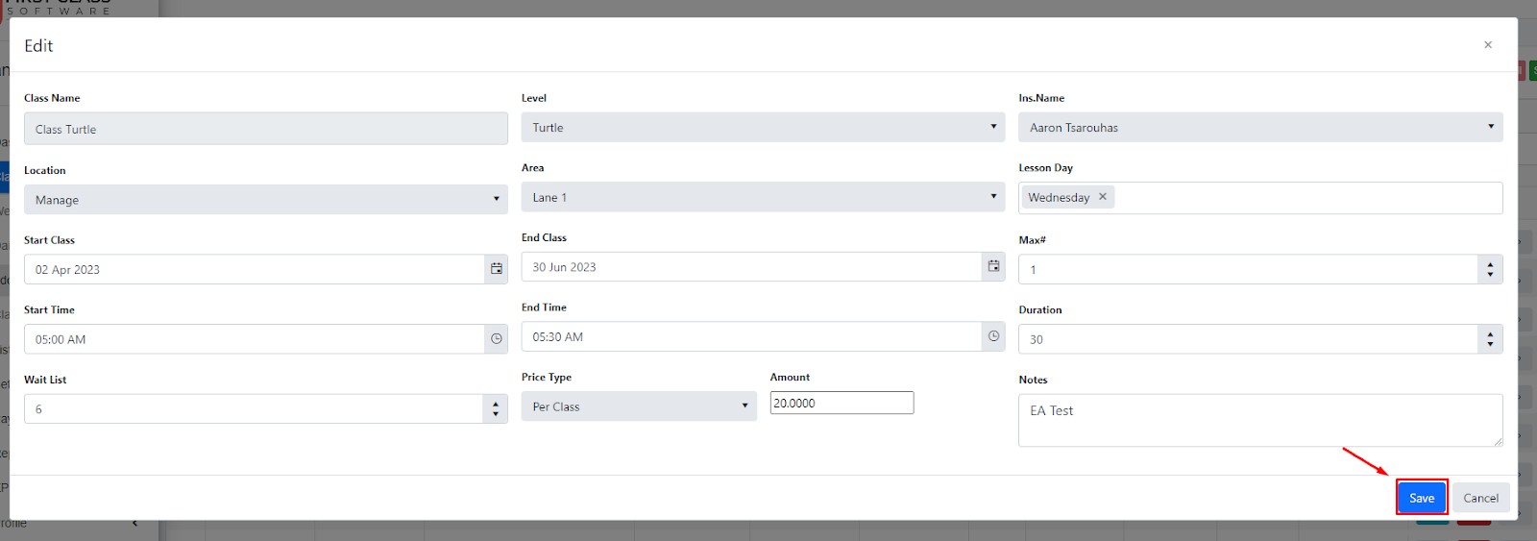This screenshot has width=1537, height=541.
Task: Click the 'Edit' dialog title
Action: pyautogui.click(x=38, y=45)
